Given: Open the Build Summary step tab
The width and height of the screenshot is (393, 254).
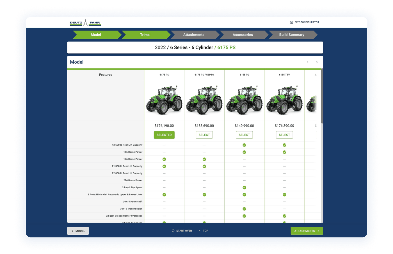Looking at the screenshot, I should (x=293, y=35).
